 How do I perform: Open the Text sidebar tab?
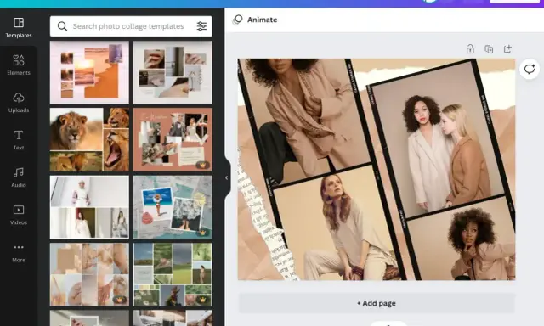[19, 140]
